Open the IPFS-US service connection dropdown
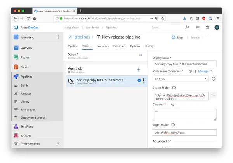The width and height of the screenshot is (233, 163). [181, 79]
